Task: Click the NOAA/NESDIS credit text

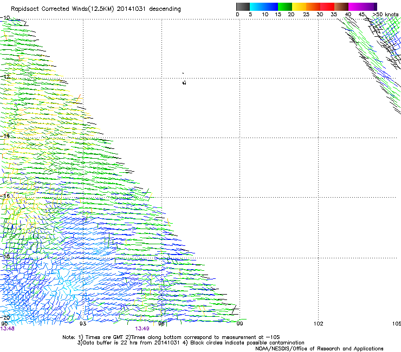Action: pos(319,349)
